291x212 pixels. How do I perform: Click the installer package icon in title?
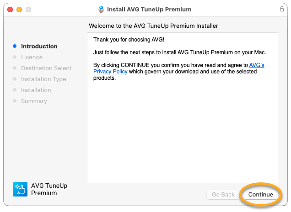point(101,9)
